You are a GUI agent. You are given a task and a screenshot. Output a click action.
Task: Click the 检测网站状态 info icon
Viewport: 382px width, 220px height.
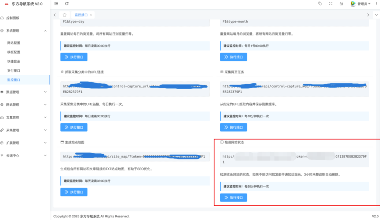pyautogui.click(x=222, y=142)
